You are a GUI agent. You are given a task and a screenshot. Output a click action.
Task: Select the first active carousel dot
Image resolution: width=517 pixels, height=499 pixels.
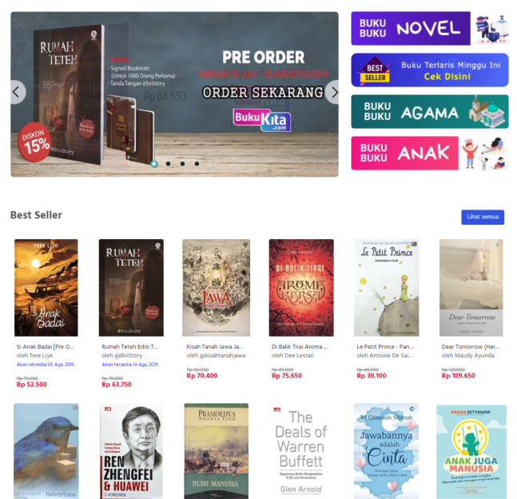pos(154,164)
